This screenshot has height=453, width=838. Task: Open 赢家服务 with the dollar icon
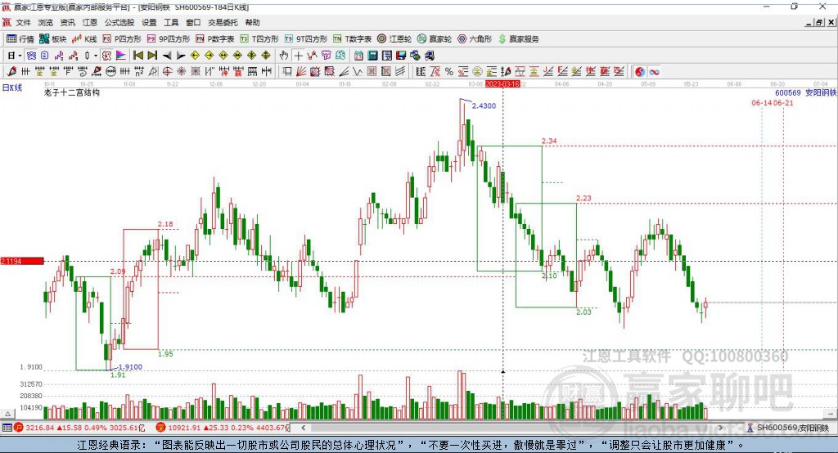coord(518,39)
